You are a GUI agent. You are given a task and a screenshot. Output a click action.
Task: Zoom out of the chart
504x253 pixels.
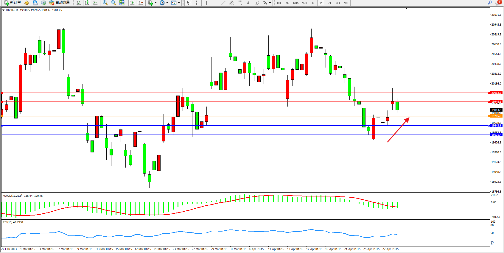(113, 3)
